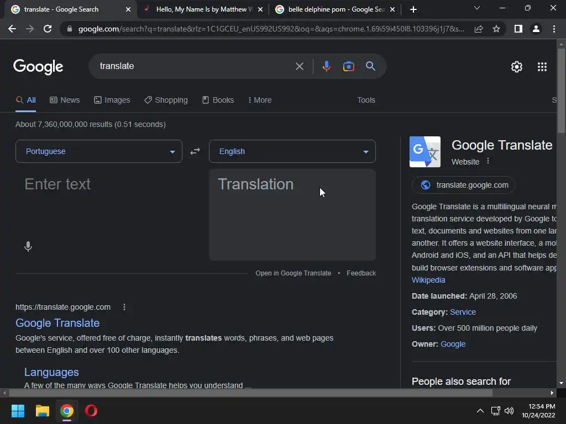
Task: Open a new browser tab
Action: click(413, 9)
